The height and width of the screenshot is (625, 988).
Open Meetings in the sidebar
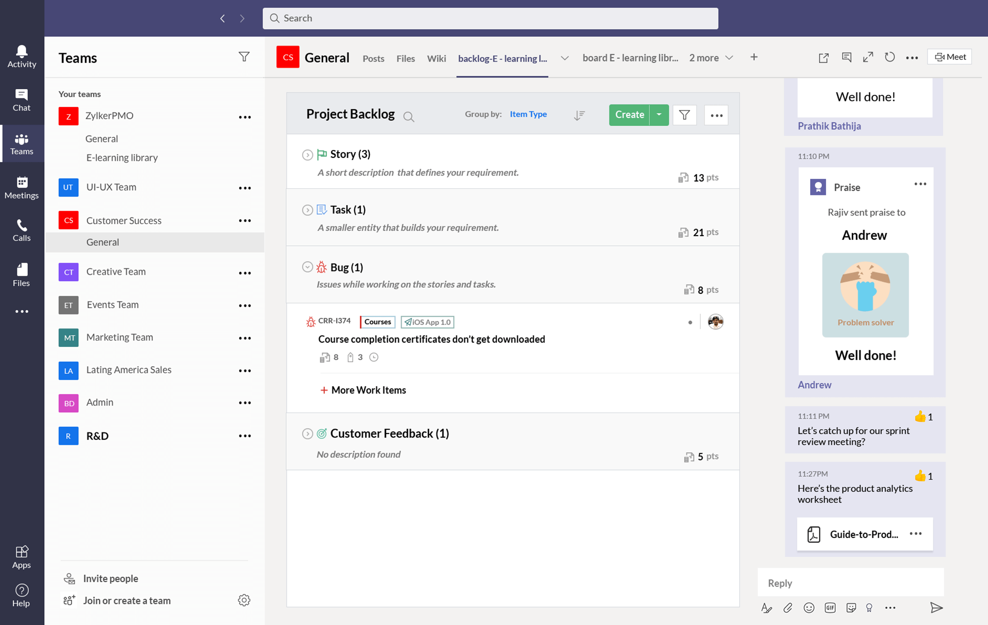[x=21, y=188]
